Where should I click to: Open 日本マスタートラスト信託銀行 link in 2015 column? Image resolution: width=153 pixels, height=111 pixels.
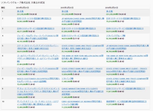tap(79, 29)
